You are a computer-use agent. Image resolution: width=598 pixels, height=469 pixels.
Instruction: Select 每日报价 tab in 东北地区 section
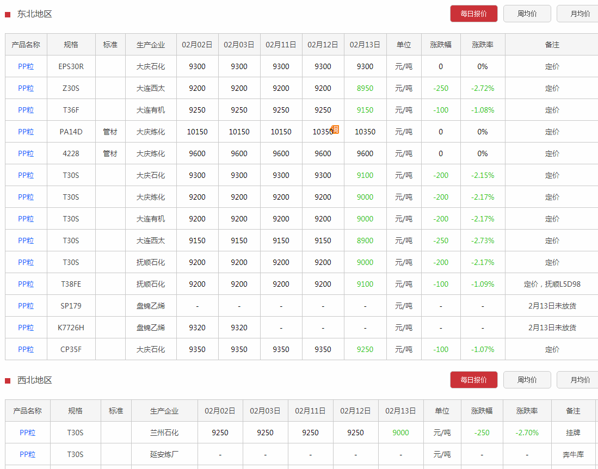[x=474, y=14]
